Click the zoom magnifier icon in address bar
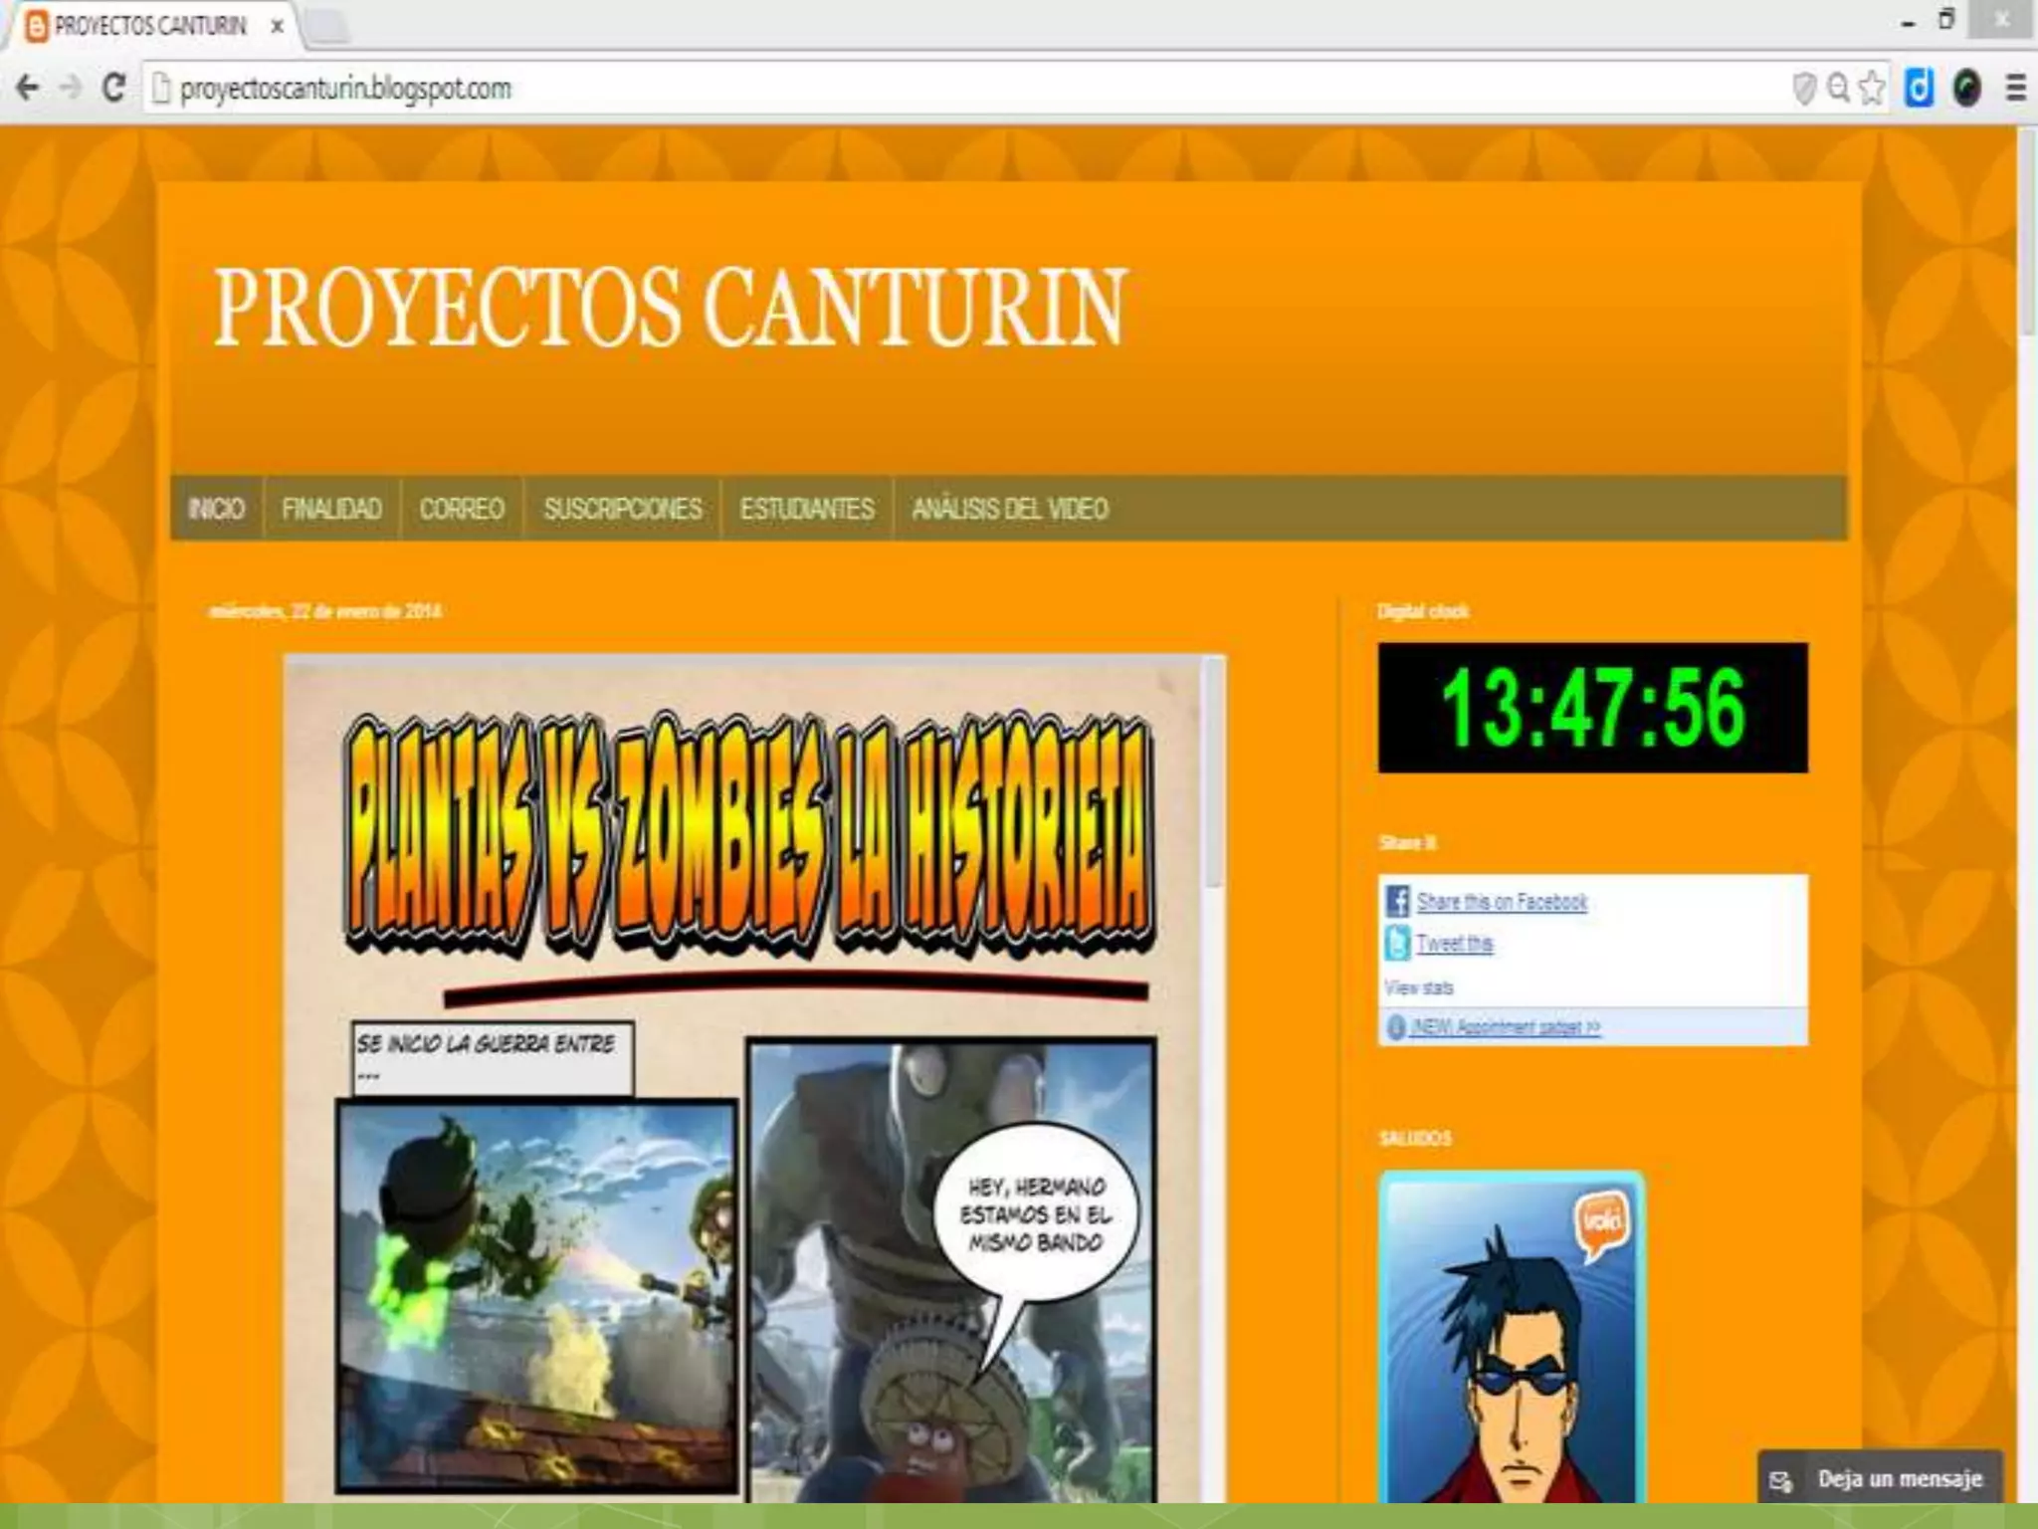The image size is (2038, 1529). point(1838,89)
